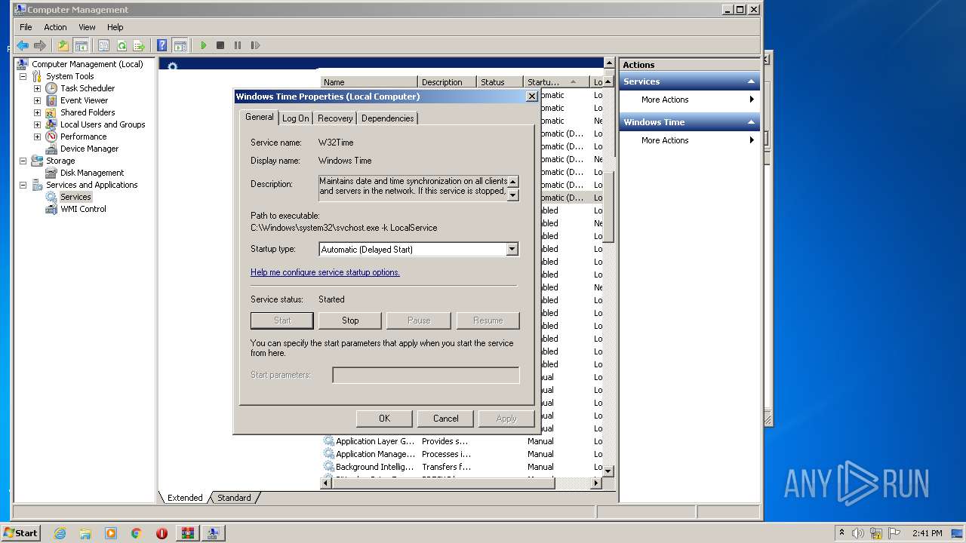This screenshot has width=966, height=543.
Task: Select the Services node in the tree
Action: point(75,197)
